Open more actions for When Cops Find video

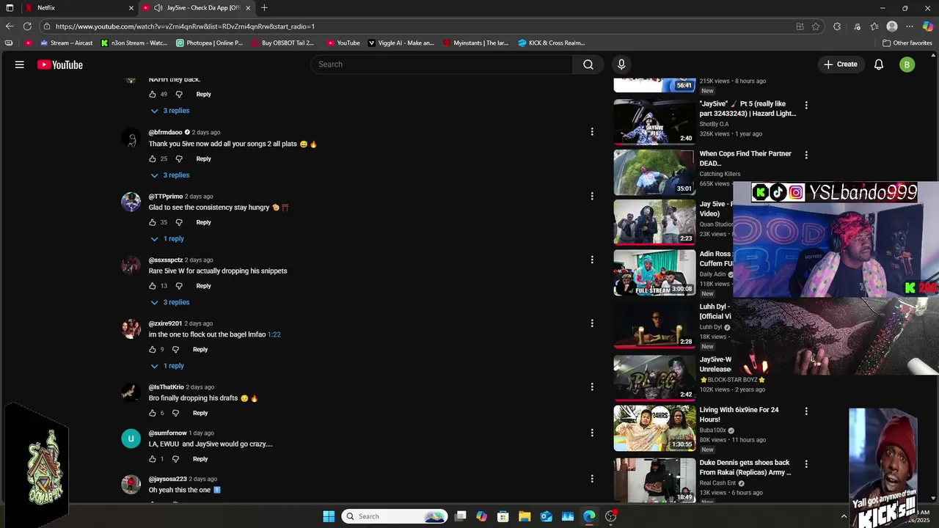pos(806,155)
